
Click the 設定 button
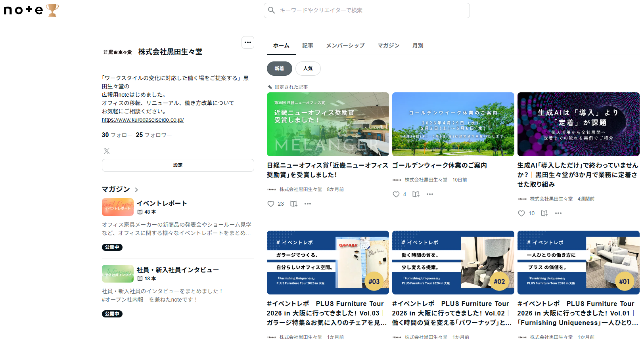point(178,165)
